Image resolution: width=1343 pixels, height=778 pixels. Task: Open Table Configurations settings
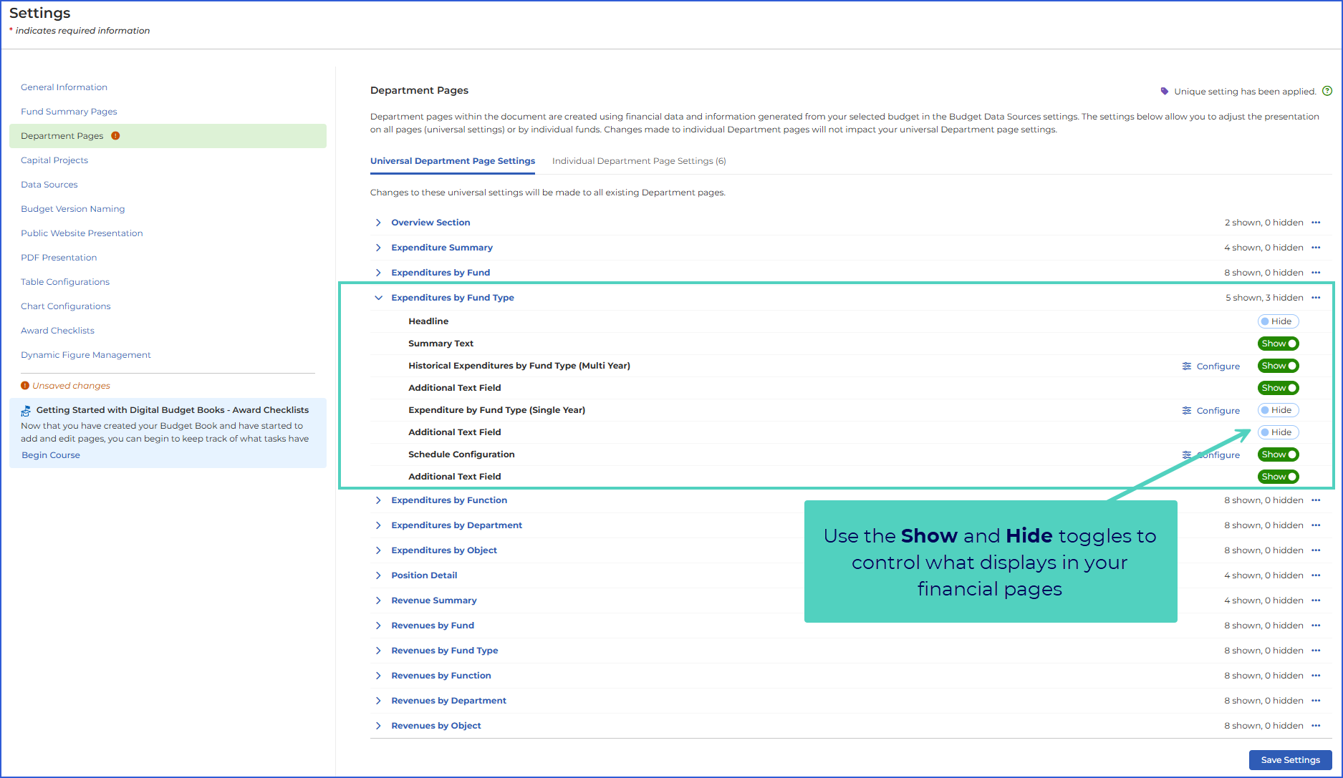(65, 282)
